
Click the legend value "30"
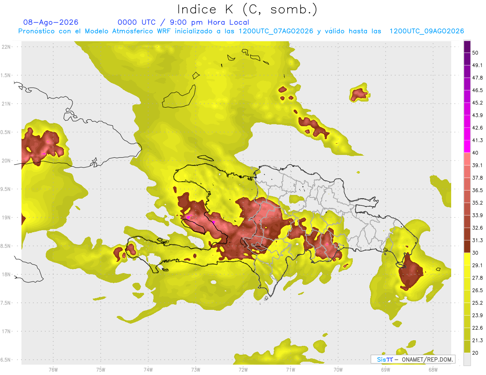pos(475,253)
